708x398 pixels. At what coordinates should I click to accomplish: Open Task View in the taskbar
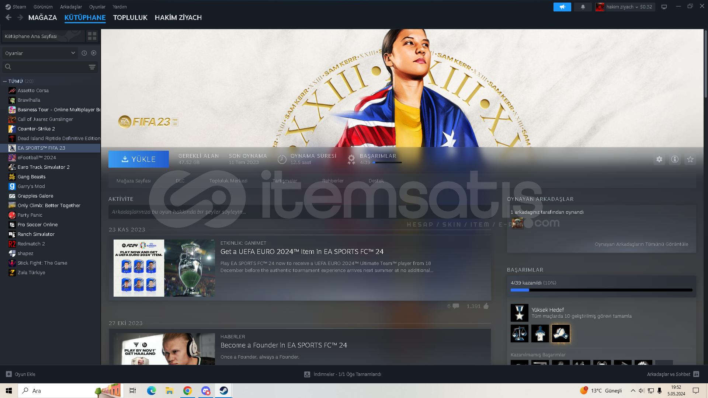click(x=133, y=391)
